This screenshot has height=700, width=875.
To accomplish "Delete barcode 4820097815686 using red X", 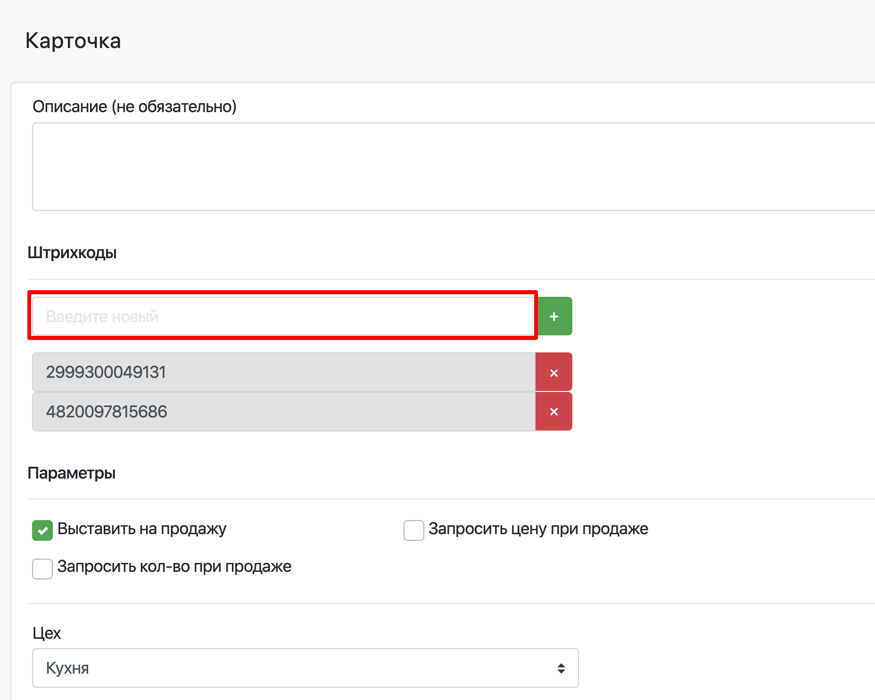I will (554, 412).
